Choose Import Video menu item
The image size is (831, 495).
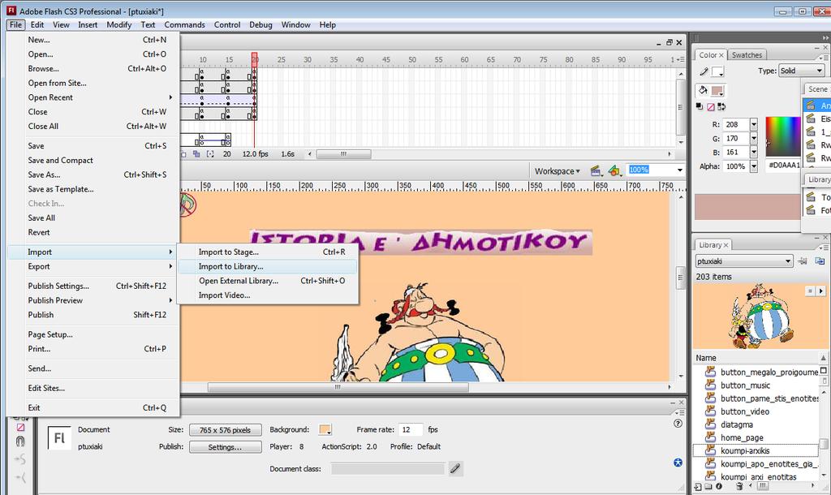click(268, 295)
